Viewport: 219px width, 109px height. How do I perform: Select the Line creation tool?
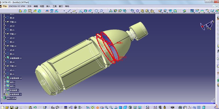[x=69, y=11]
